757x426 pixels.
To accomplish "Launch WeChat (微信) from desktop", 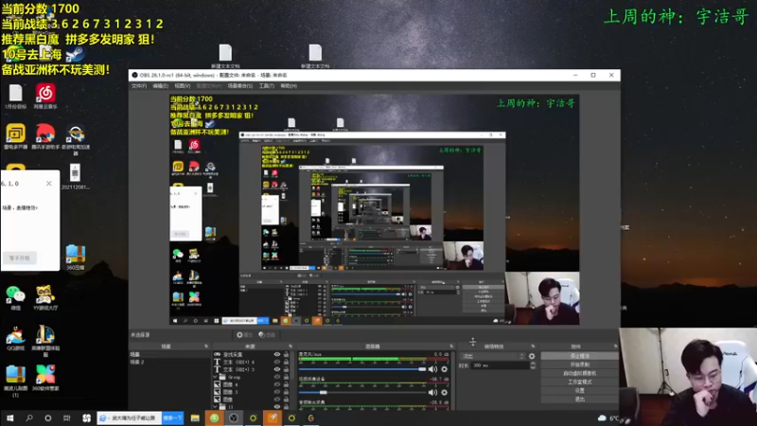I will [15, 297].
